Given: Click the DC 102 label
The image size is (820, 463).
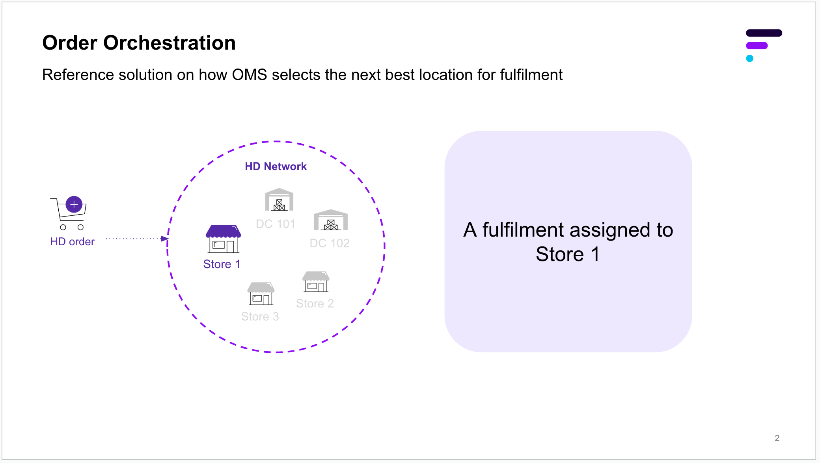Looking at the screenshot, I should tap(330, 243).
